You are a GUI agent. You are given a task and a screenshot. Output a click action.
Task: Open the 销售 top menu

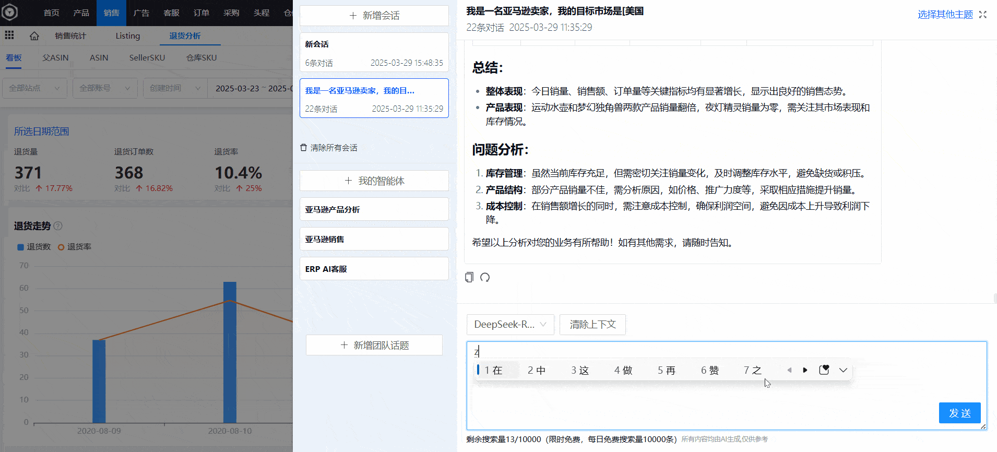point(111,13)
